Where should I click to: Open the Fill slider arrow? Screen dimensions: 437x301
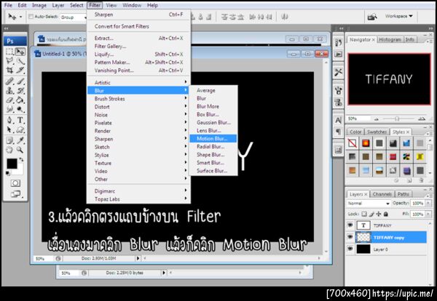(x=428, y=214)
